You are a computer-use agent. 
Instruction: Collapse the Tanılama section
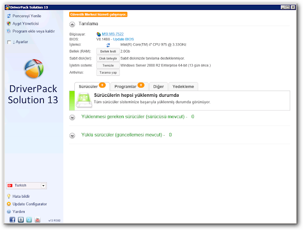pos(72,24)
